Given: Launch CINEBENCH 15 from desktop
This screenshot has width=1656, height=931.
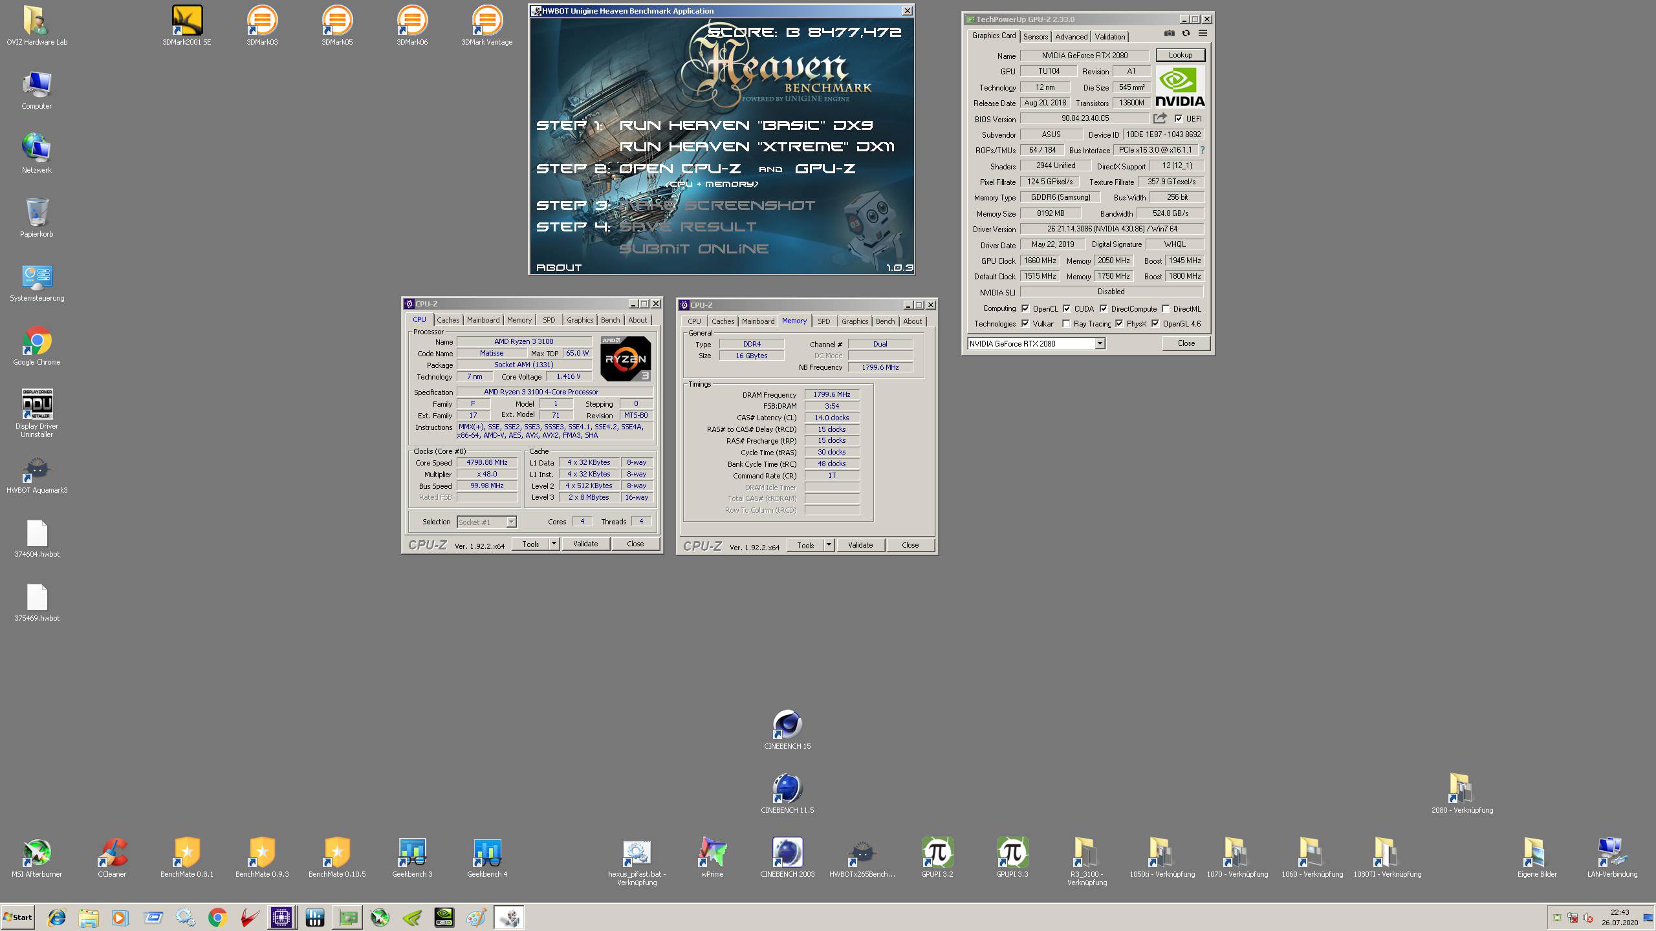Looking at the screenshot, I should tap(787, 729).
